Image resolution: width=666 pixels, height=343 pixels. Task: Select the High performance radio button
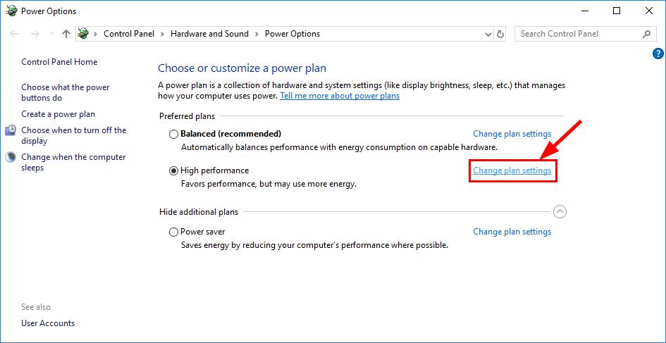point(173,170)
